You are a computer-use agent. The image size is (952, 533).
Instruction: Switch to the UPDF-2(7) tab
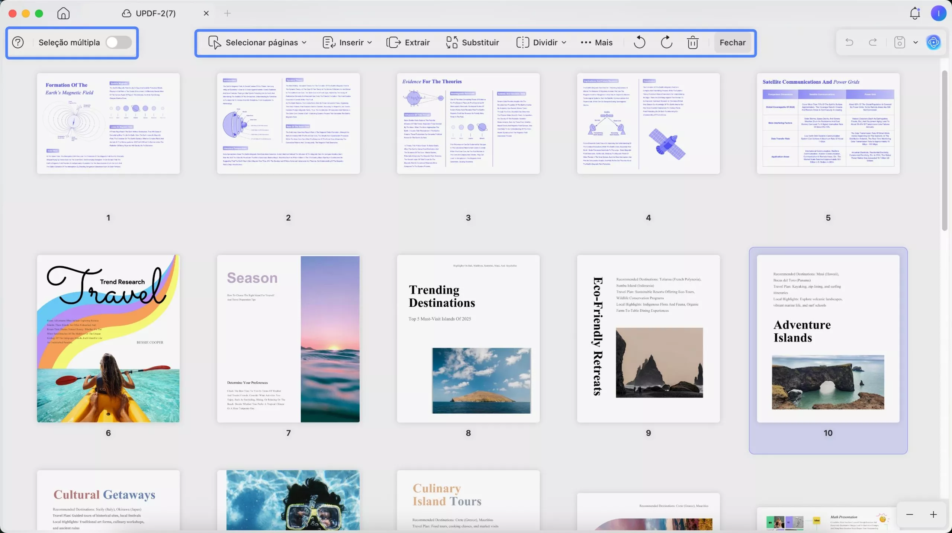(x=155, y=13)
